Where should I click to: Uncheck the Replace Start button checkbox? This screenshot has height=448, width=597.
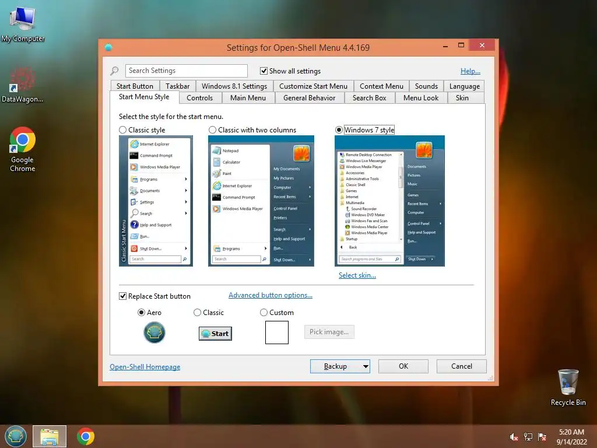point(122,296)
